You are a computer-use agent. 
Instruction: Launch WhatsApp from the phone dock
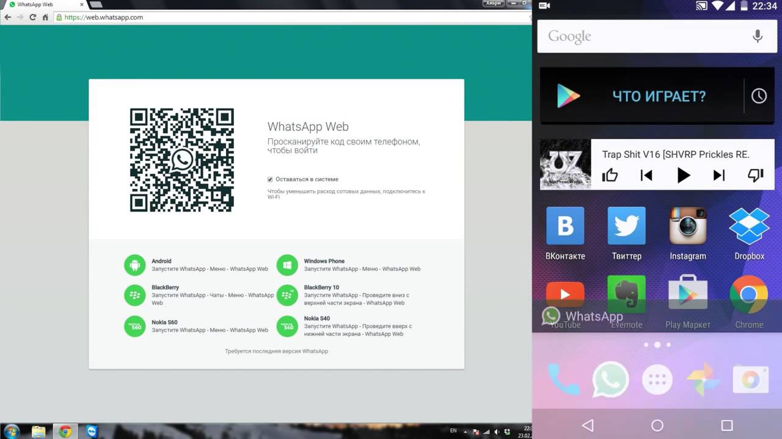[610, 380]
